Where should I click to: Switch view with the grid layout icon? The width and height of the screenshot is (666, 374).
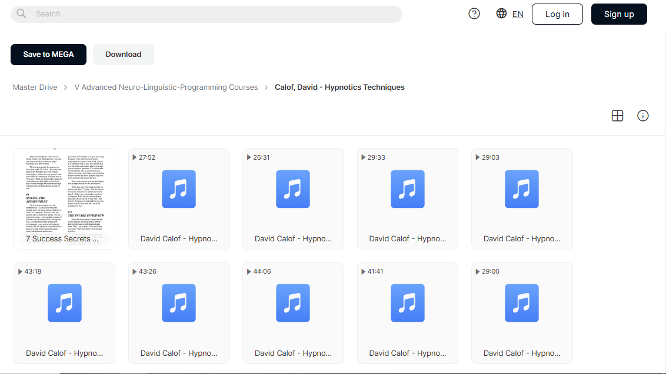pyautogui.click(x=617, y=116)
